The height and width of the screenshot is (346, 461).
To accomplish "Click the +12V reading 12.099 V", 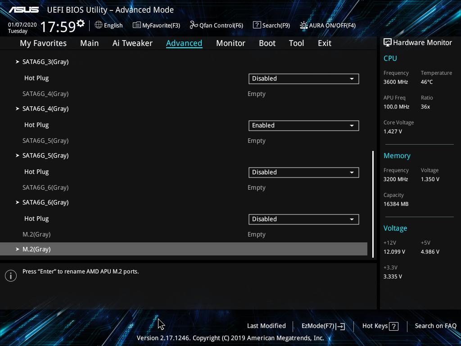I will 394,251.
